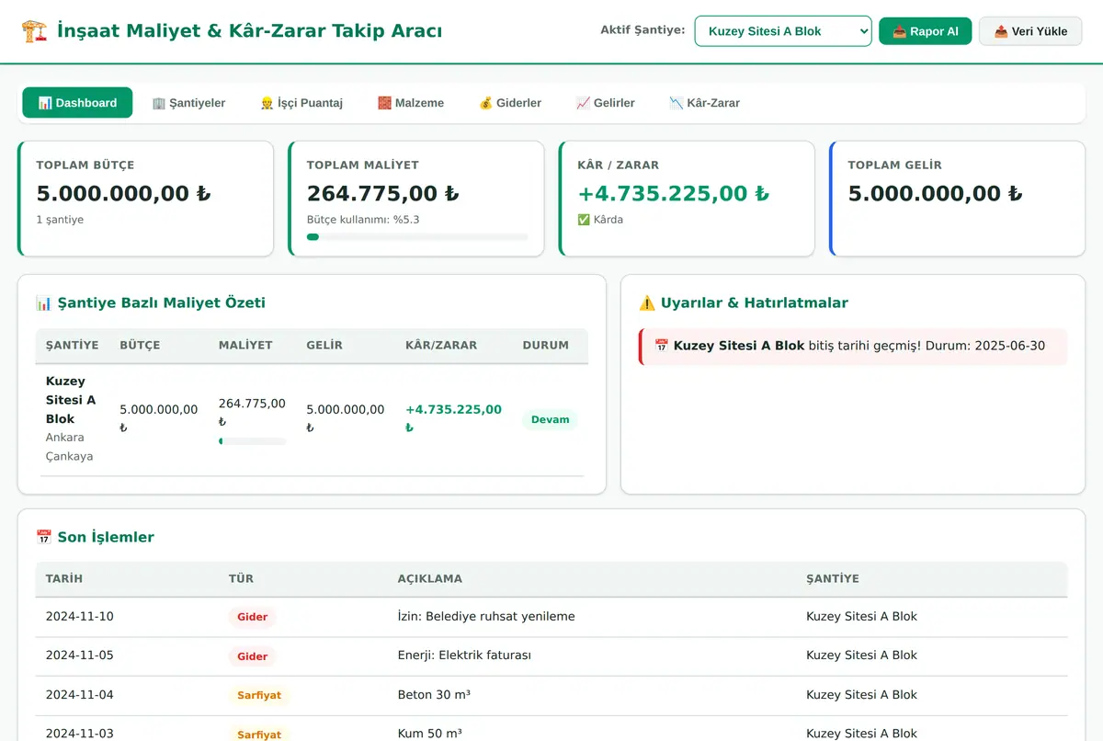Click the calendar icon beside Son İşlemler

click(x=43, y=537)
